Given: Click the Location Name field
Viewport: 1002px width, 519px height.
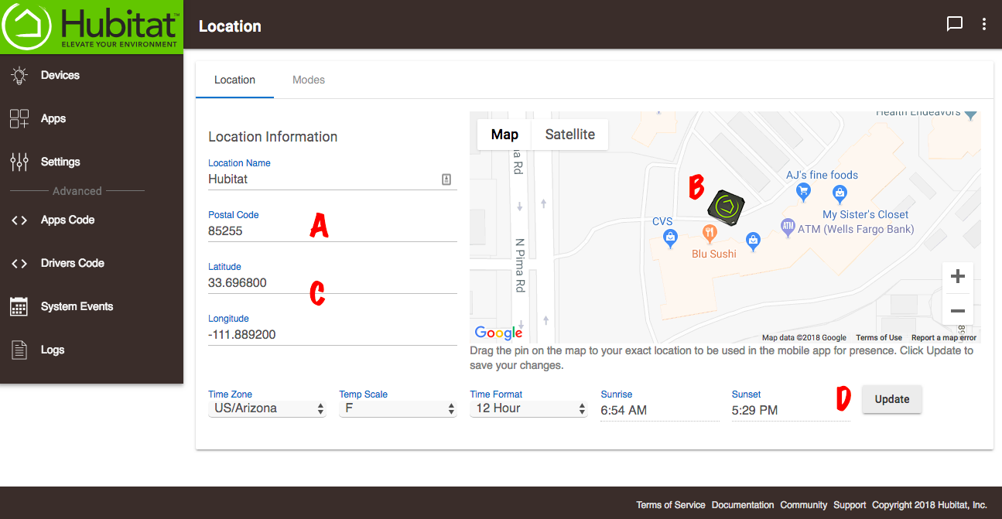Looking at the screenshot, I should 333,179.
